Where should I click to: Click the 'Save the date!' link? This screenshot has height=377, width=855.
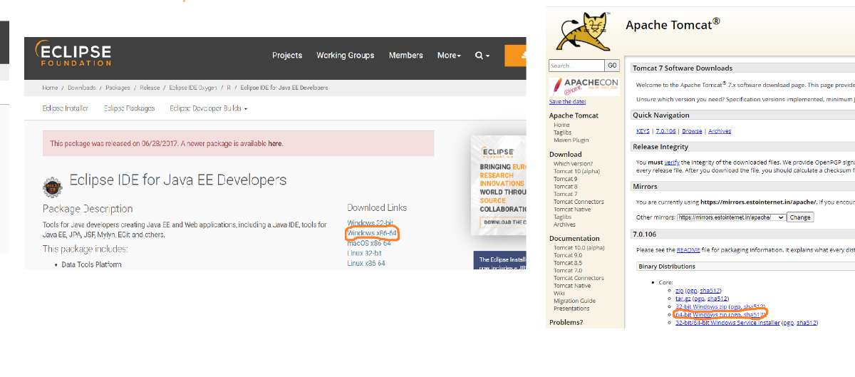[567, 102]
